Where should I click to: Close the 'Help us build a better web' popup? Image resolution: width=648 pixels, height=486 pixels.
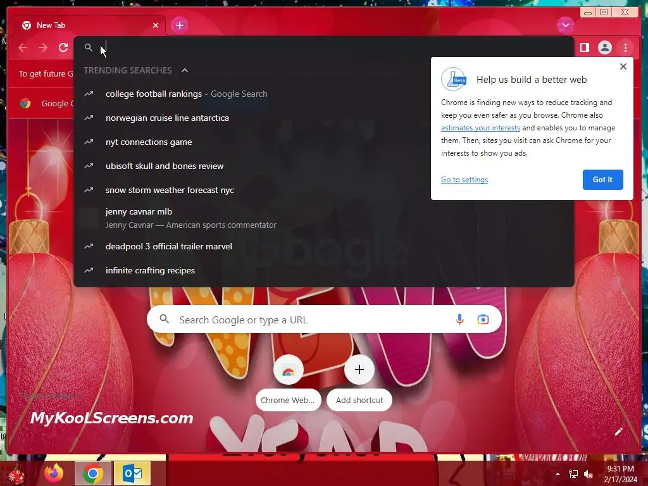click(x=623, y=66)
